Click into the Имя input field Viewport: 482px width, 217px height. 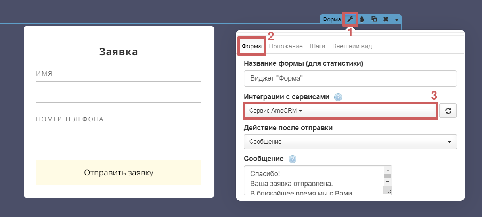(x=119, y=92)
